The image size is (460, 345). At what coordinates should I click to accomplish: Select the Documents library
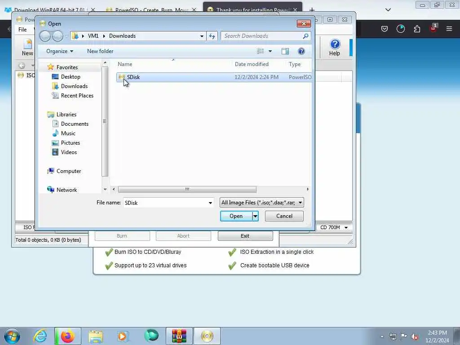[75, 124]
